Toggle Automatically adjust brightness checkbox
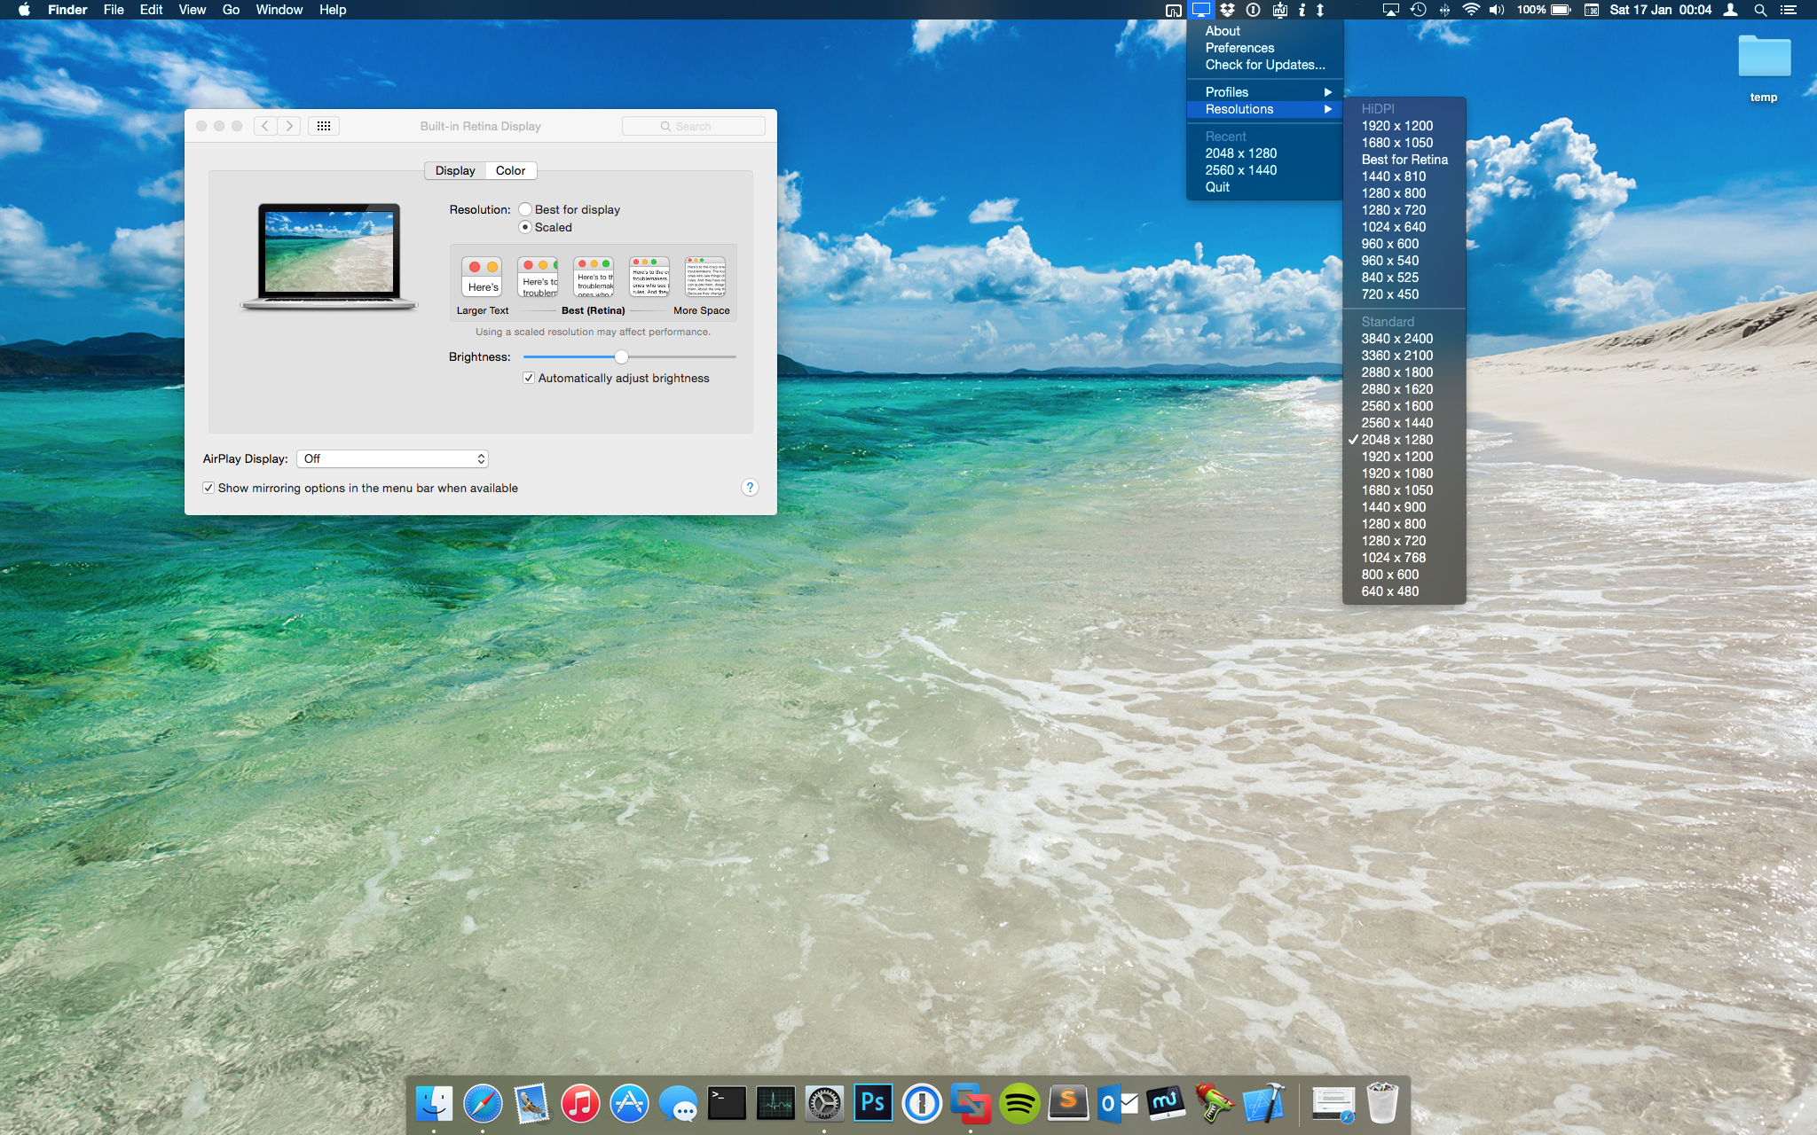The width and height of the screenshot is (1817, 1135). (x=529, y=378)
